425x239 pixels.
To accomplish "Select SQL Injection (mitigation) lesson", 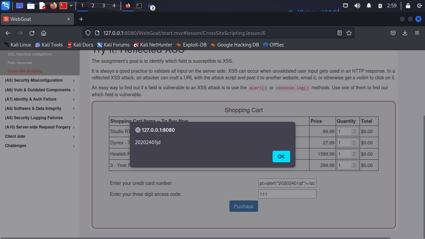I will (30, 54).
